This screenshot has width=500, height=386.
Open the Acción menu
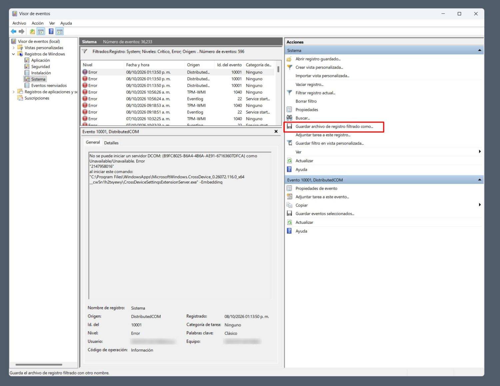38,23
